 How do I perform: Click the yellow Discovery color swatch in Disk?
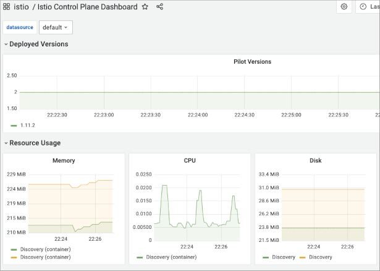pos(302,257)
